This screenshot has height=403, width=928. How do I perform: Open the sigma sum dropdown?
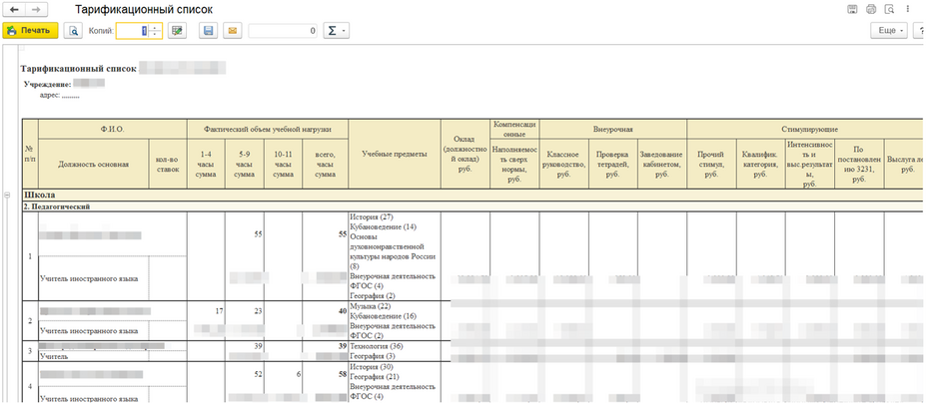pos(337,31)
